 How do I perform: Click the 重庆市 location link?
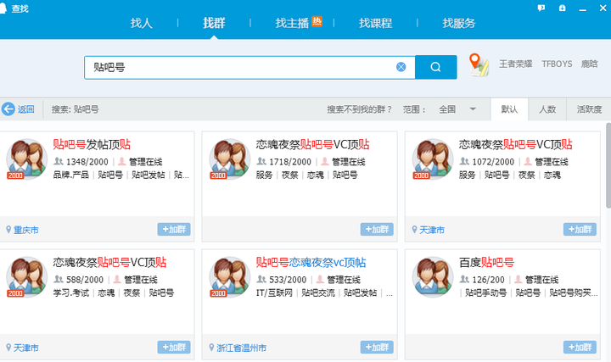[x=25, y=230]
